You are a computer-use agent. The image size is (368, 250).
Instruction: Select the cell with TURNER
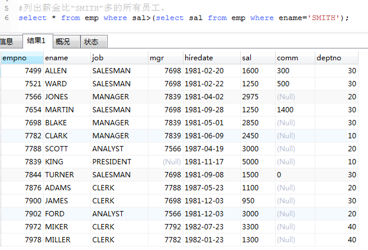(x=67, y=175)
